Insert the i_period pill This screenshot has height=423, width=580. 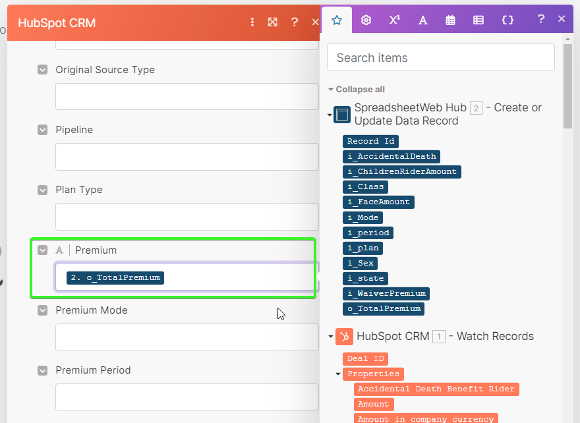pos(368,233)
